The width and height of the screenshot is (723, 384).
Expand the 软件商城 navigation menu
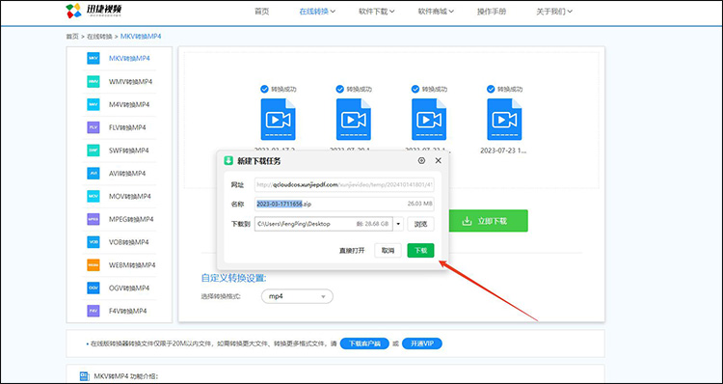[x=436, y=12]
